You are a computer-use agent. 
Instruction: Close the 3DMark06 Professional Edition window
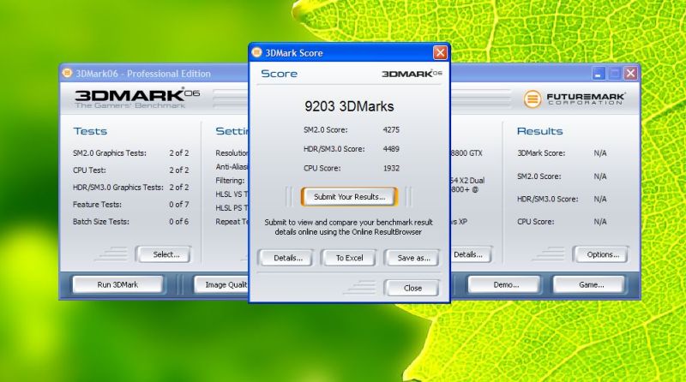[x=630, y=74]
